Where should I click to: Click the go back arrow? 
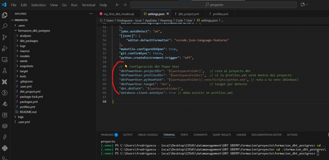(117, 5)
